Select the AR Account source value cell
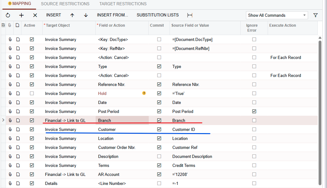This screenshot has width=327, height=188. 205,174
